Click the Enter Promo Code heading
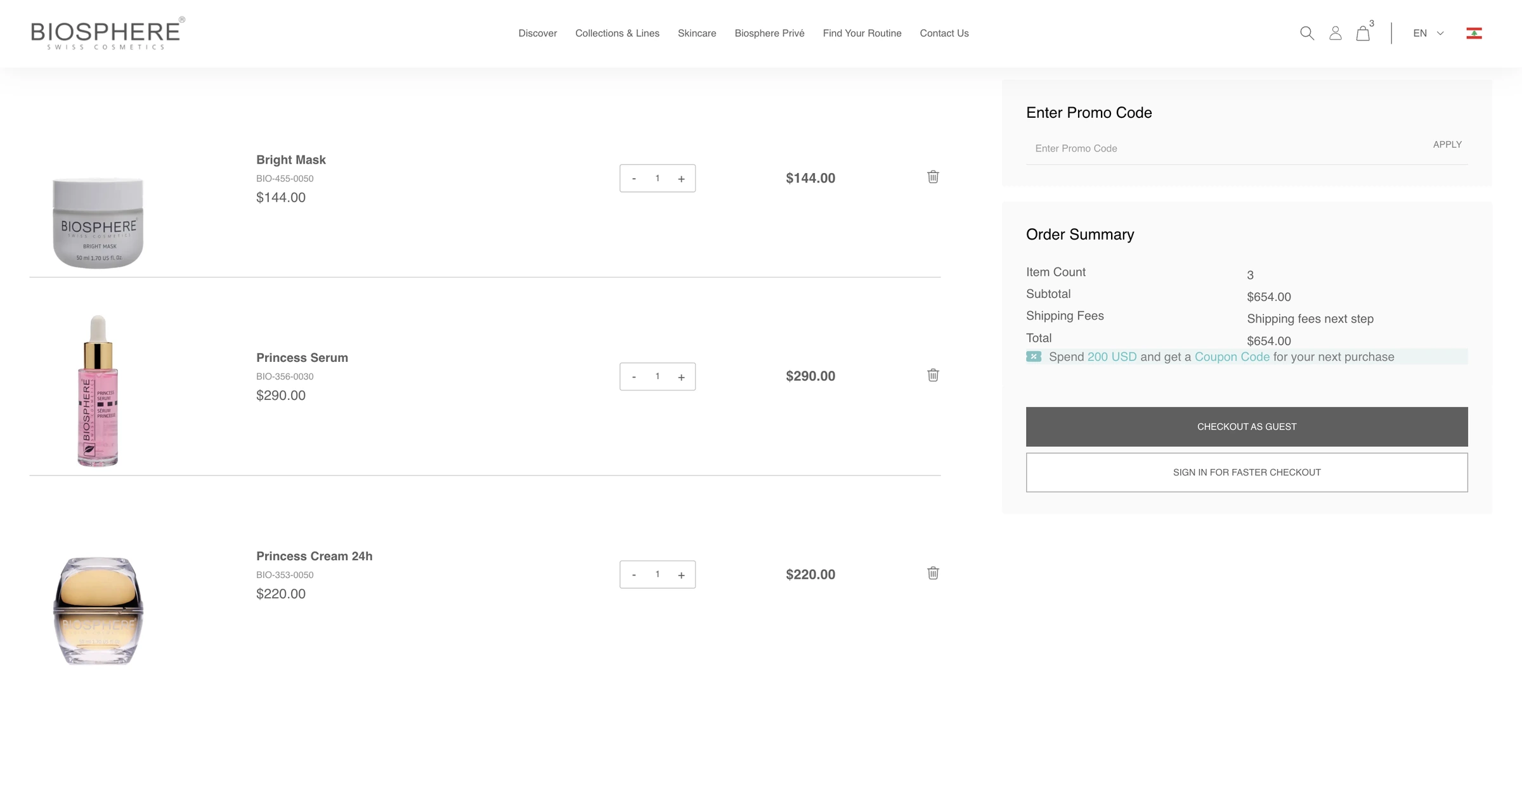1522x810 pixels. tap(1089, 113)
